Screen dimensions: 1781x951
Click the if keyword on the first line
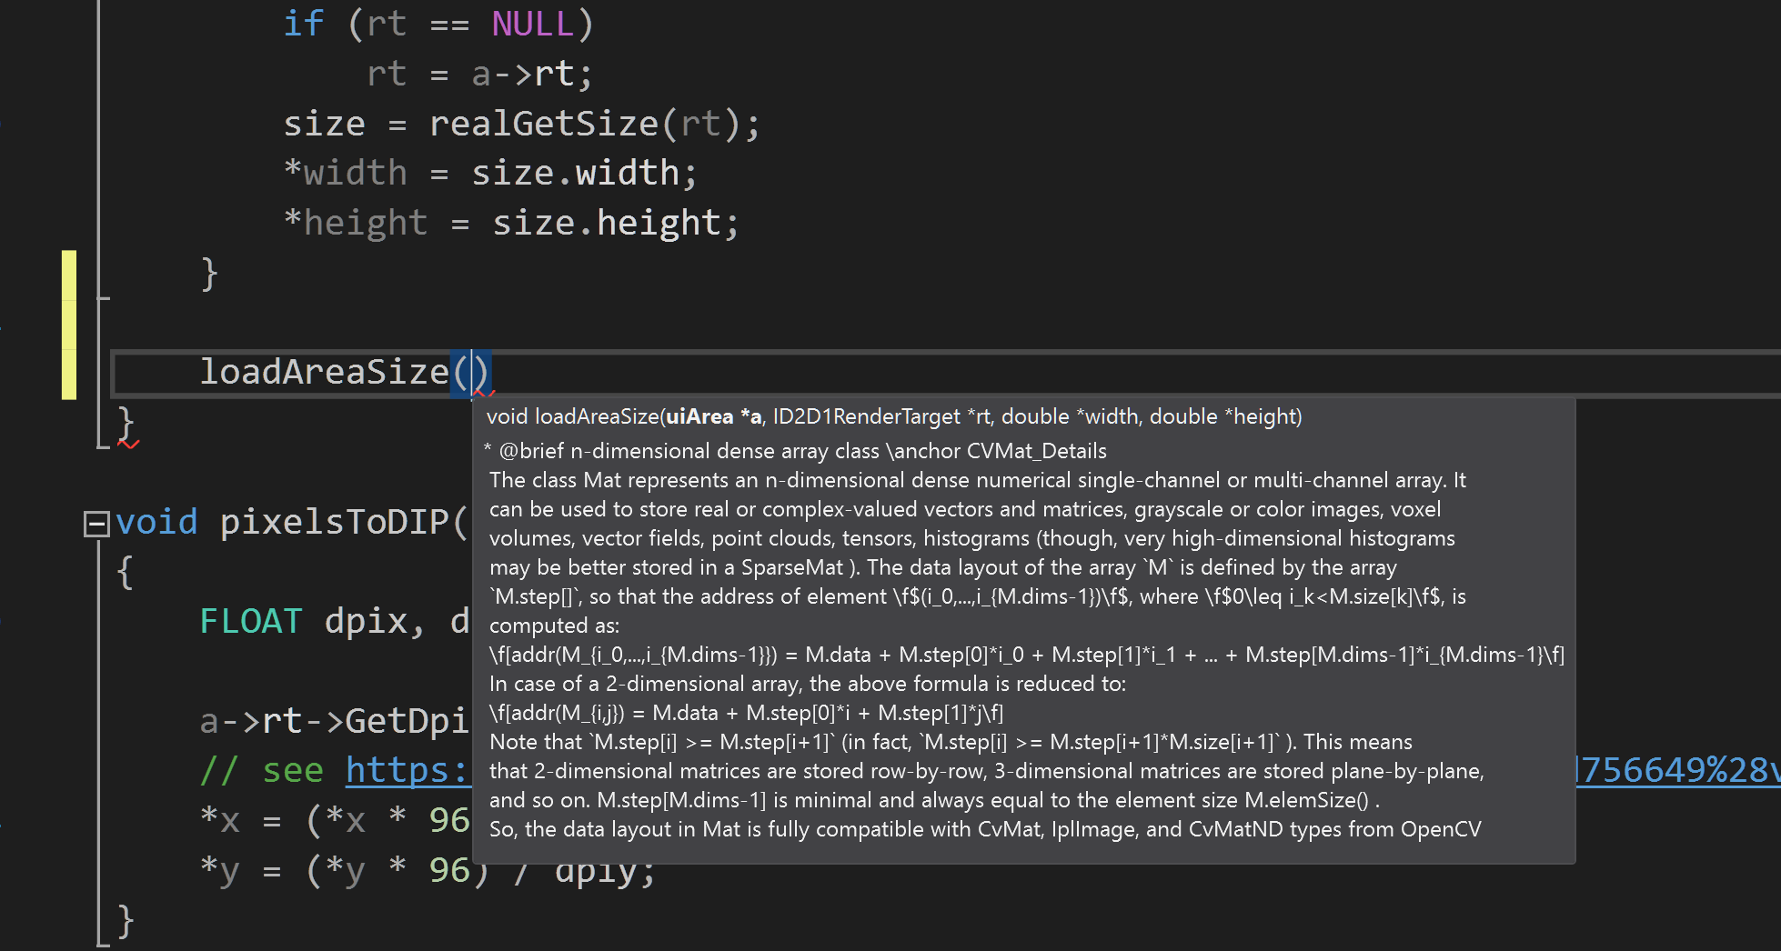(303, 24)
